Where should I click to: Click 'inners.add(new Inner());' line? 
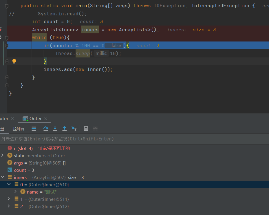tap(78, 70)
